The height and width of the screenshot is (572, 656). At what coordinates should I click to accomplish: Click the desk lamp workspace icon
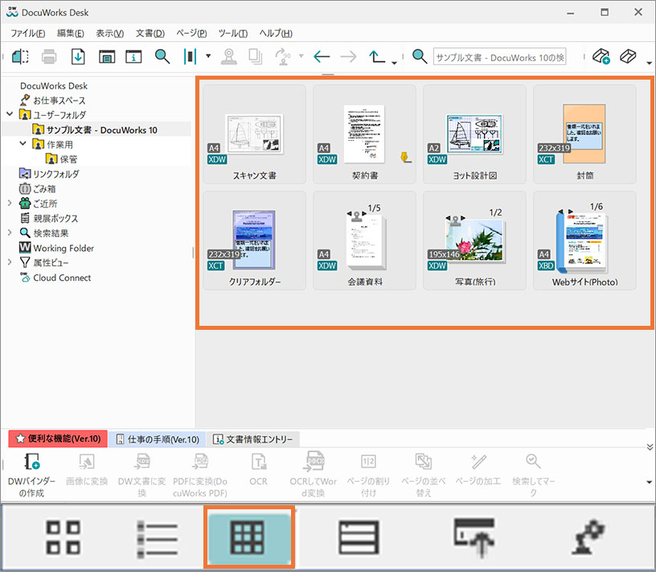pyautogui.click(x=588, y=537)
